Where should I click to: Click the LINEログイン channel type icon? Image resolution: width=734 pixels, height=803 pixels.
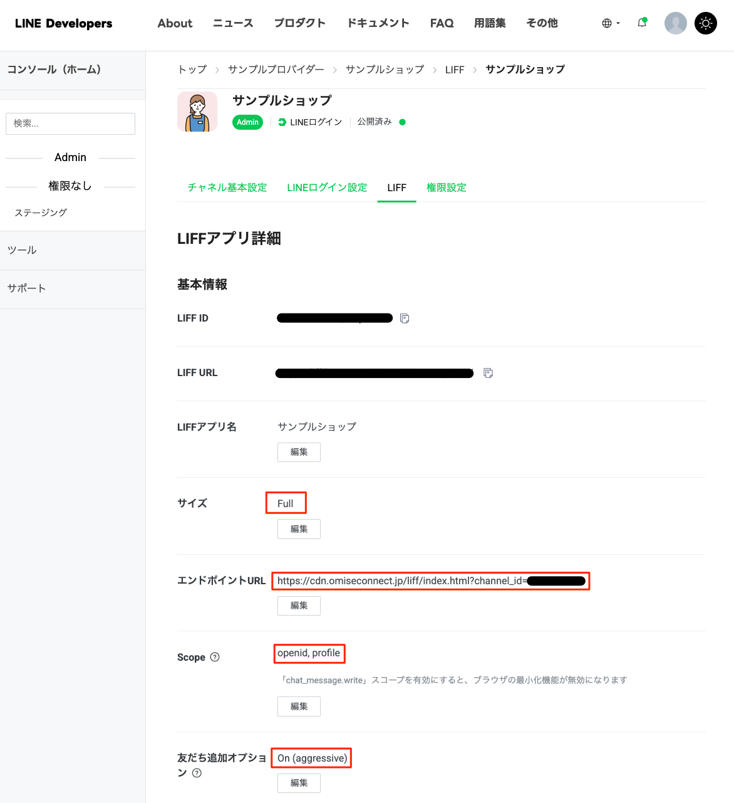282,122
